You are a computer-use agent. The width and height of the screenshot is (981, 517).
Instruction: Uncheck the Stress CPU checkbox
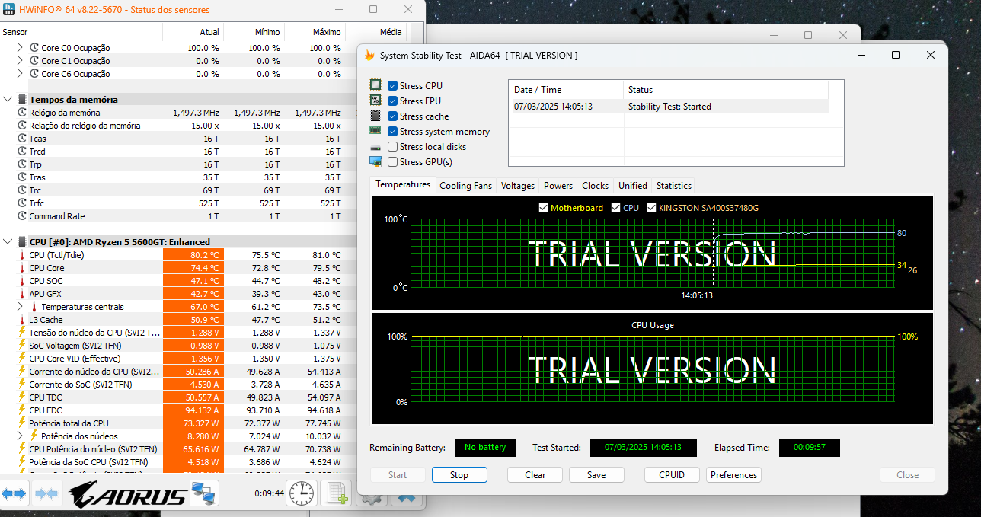392,86
